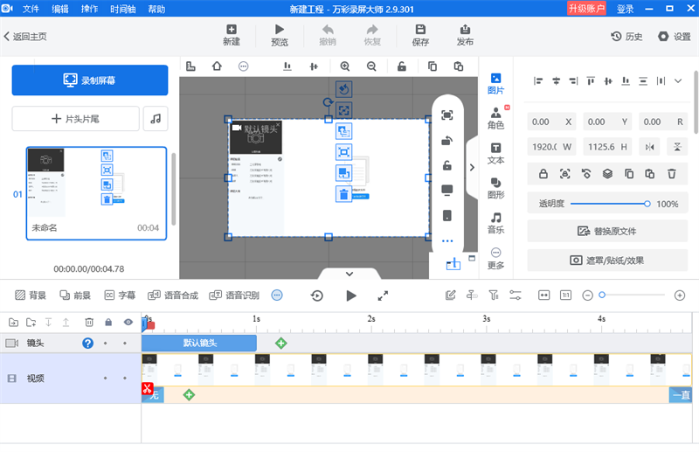Viewport: 699px width, 452px height.
Task: Click the 语音合成 tool
Action: point(173,295)
